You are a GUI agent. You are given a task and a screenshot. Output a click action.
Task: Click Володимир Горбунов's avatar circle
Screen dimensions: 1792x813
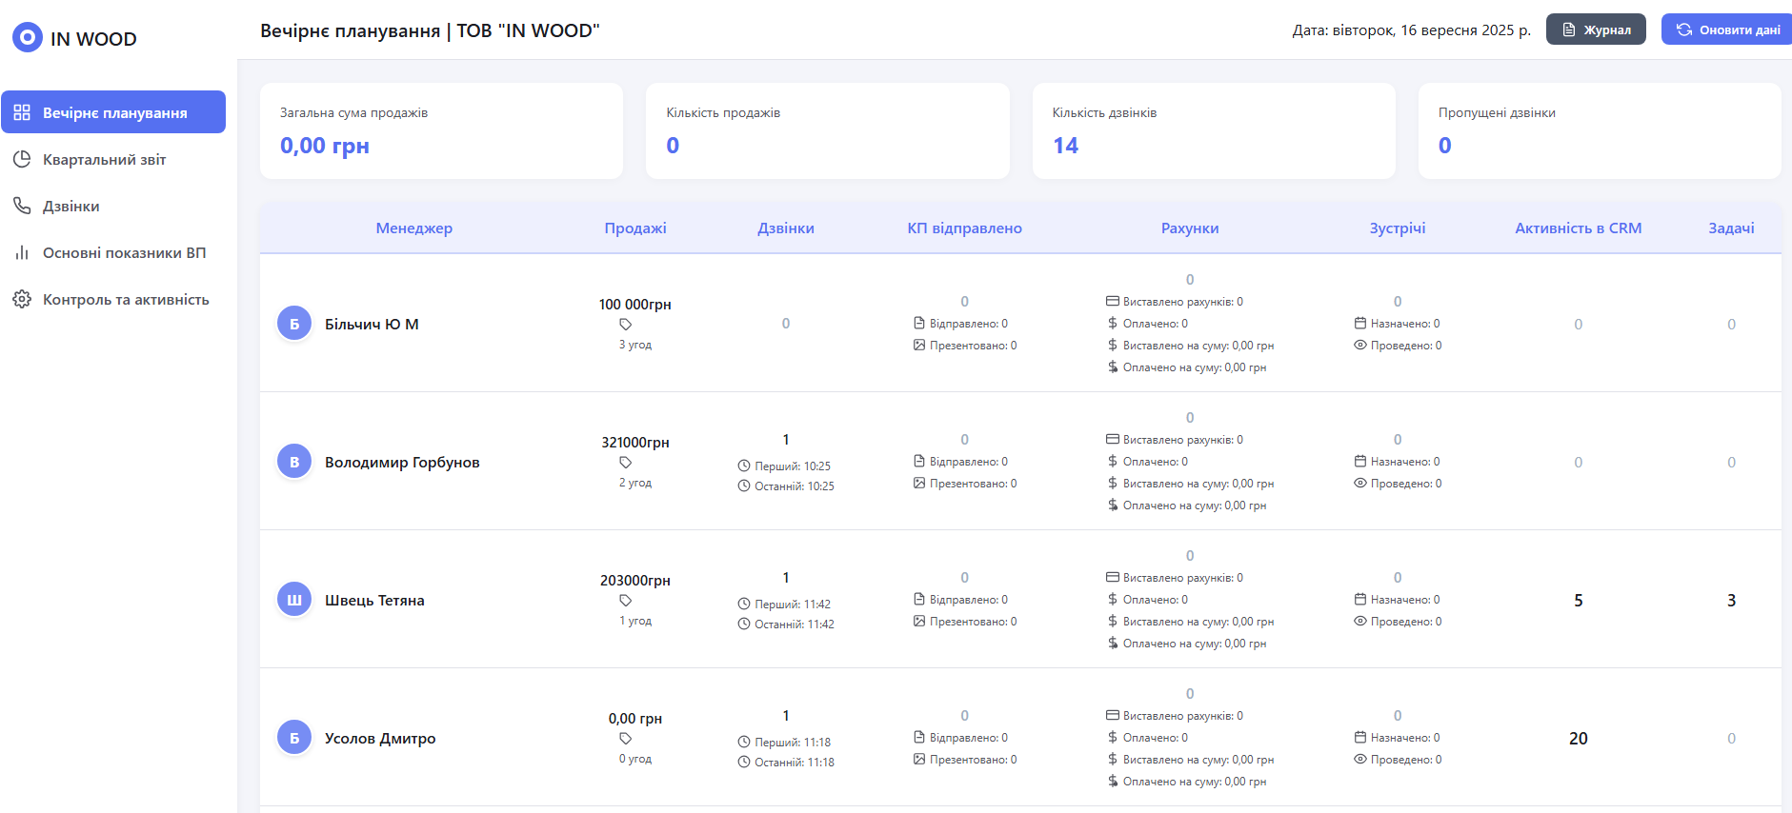point(294,462)
